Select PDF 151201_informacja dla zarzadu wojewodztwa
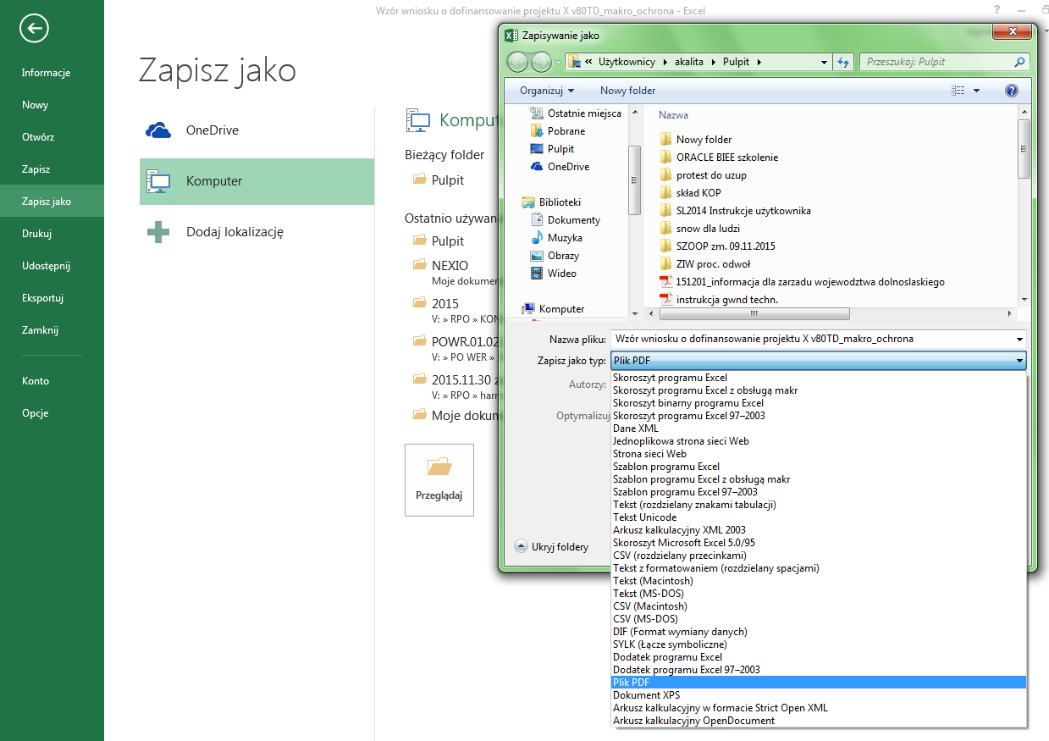 [x=802, y=282]
